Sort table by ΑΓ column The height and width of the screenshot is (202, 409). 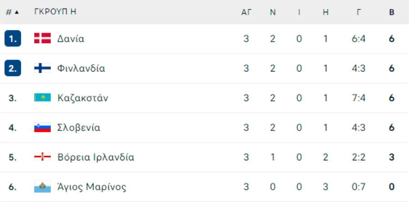[246, 12]
